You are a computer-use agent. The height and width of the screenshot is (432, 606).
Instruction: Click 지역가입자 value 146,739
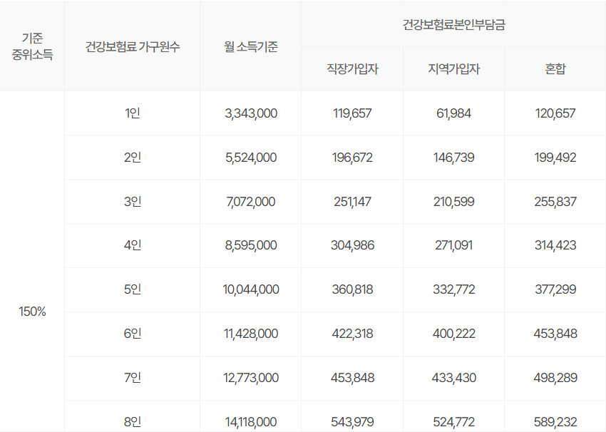453,158
